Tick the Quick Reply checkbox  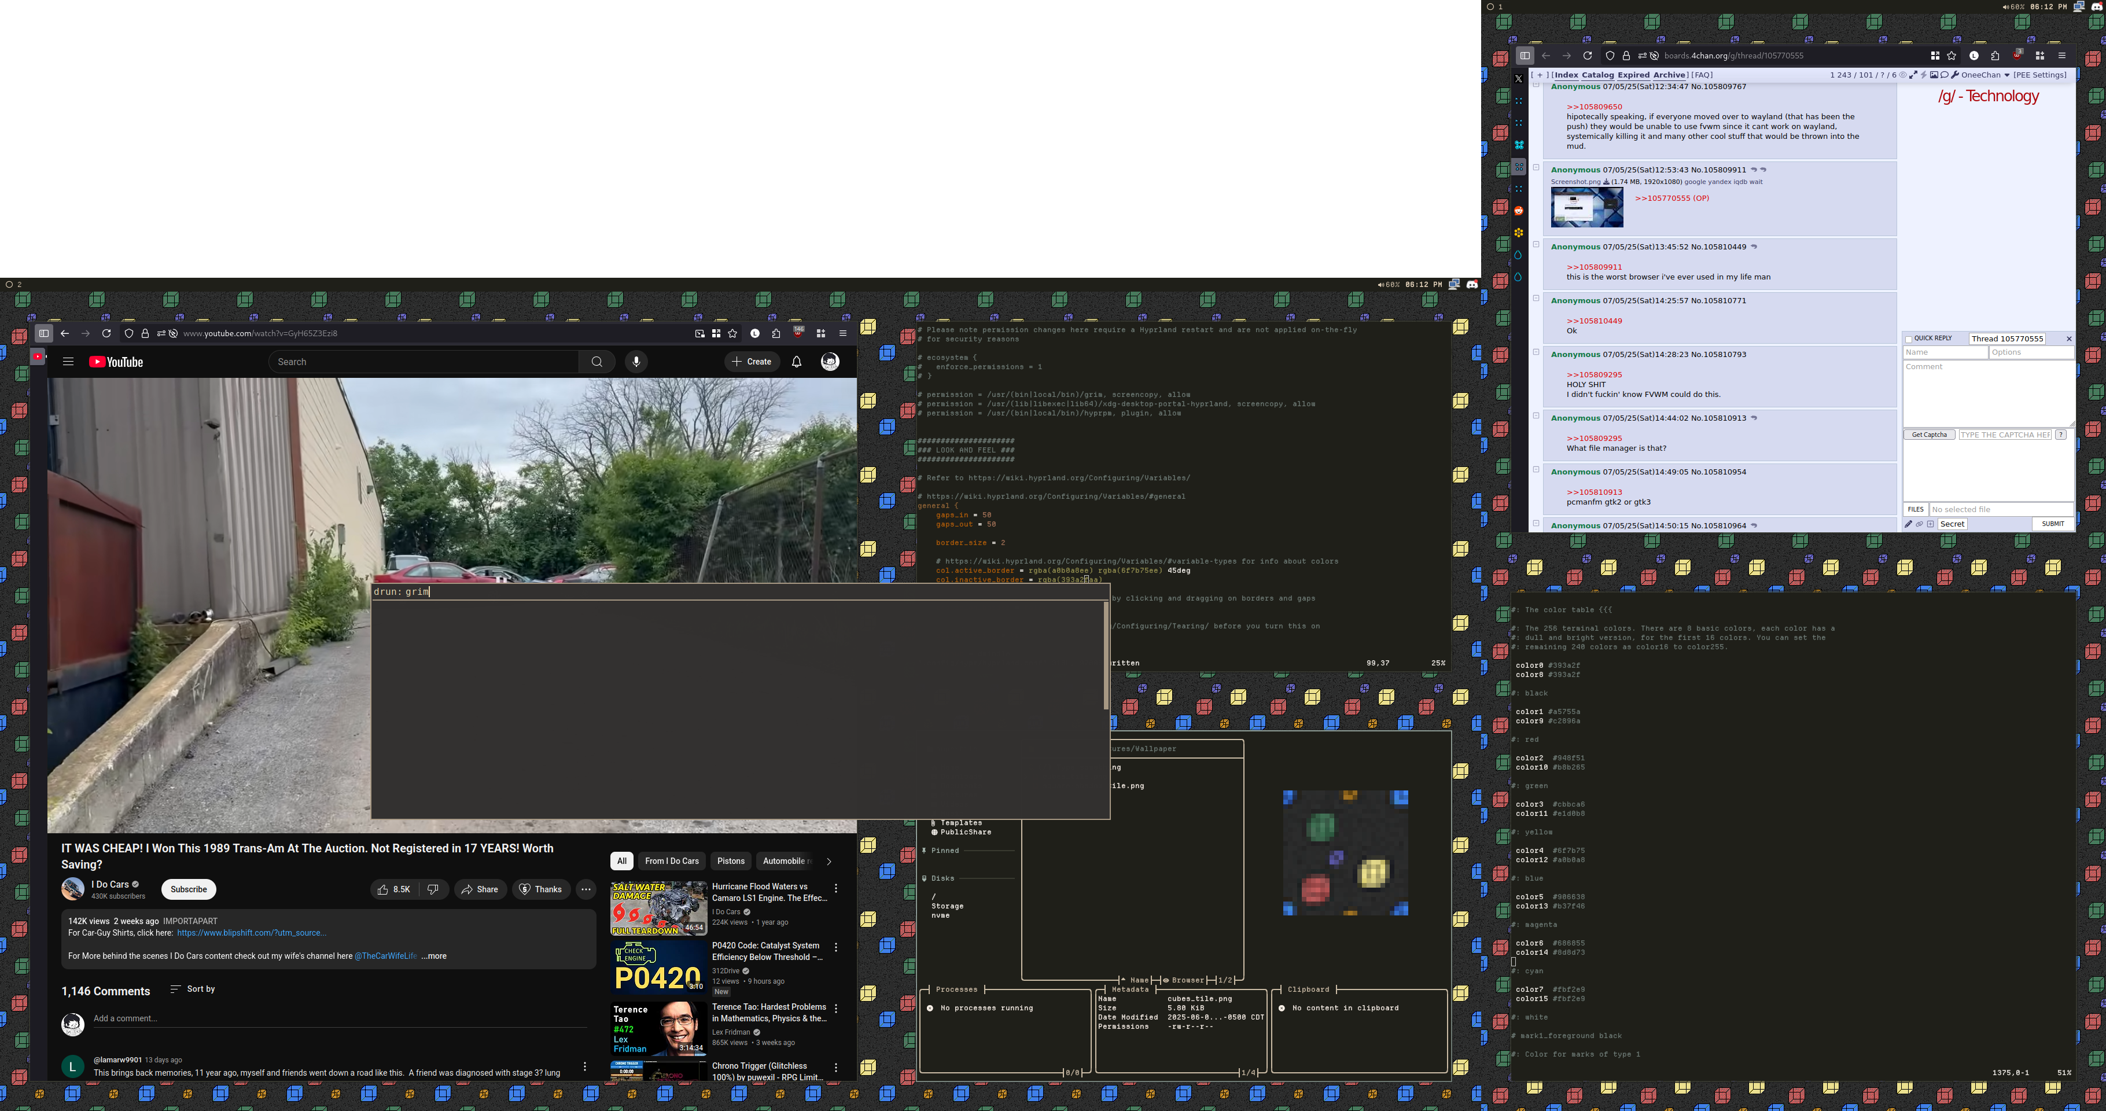point(1909,339)
